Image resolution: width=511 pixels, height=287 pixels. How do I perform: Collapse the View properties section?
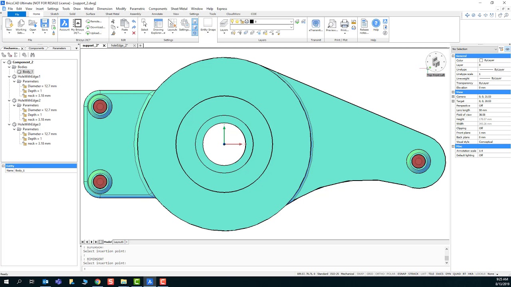[453, 92]
